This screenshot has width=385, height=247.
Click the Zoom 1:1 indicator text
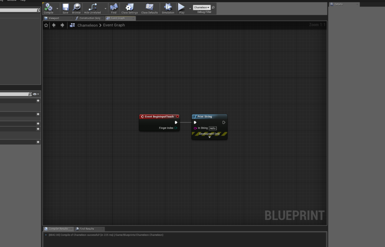(x=317, y=25)
